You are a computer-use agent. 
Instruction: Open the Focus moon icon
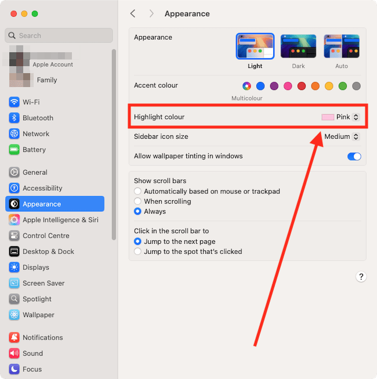14,369
